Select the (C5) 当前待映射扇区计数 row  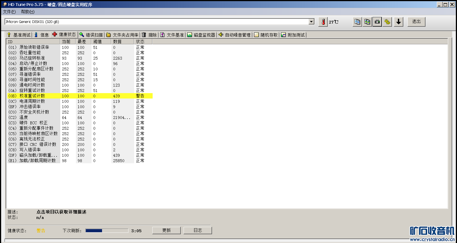pos(80,134)
